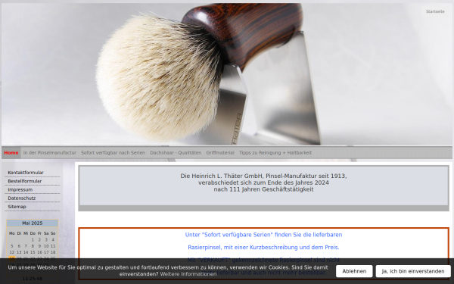Accept cookies with Ja, ich bin einverstanden

click(x=413, y=271)
